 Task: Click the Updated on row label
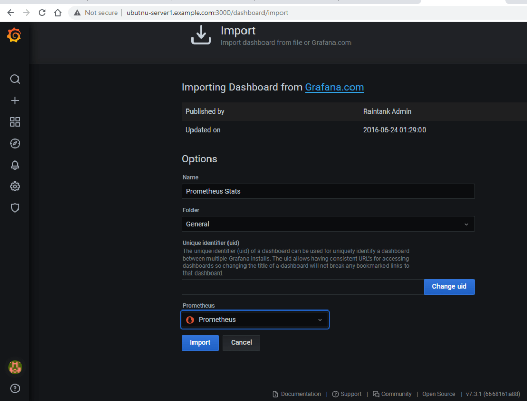pyautogui.click(x=203, y=130)
